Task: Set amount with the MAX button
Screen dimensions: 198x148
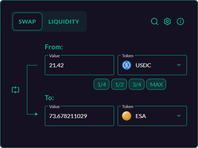Action: pos(156,84)
